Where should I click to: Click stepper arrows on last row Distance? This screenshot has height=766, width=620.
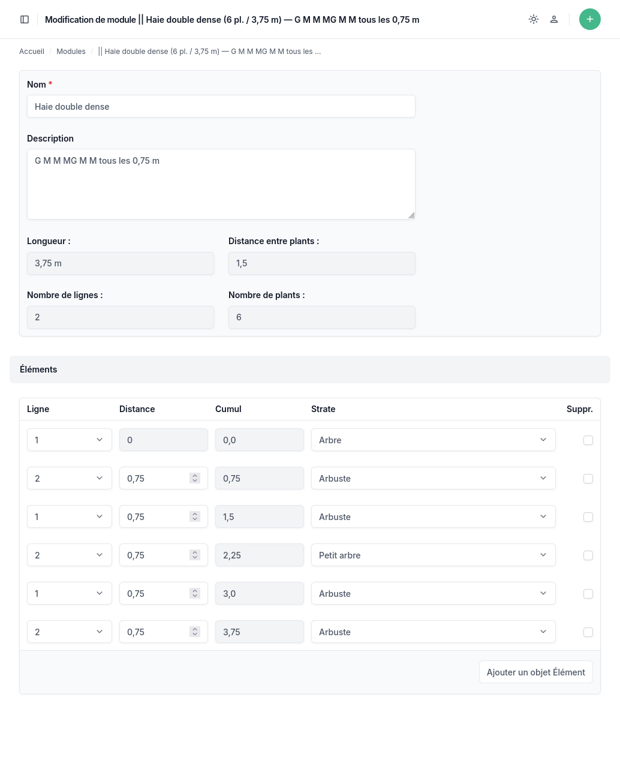(195, 632)
